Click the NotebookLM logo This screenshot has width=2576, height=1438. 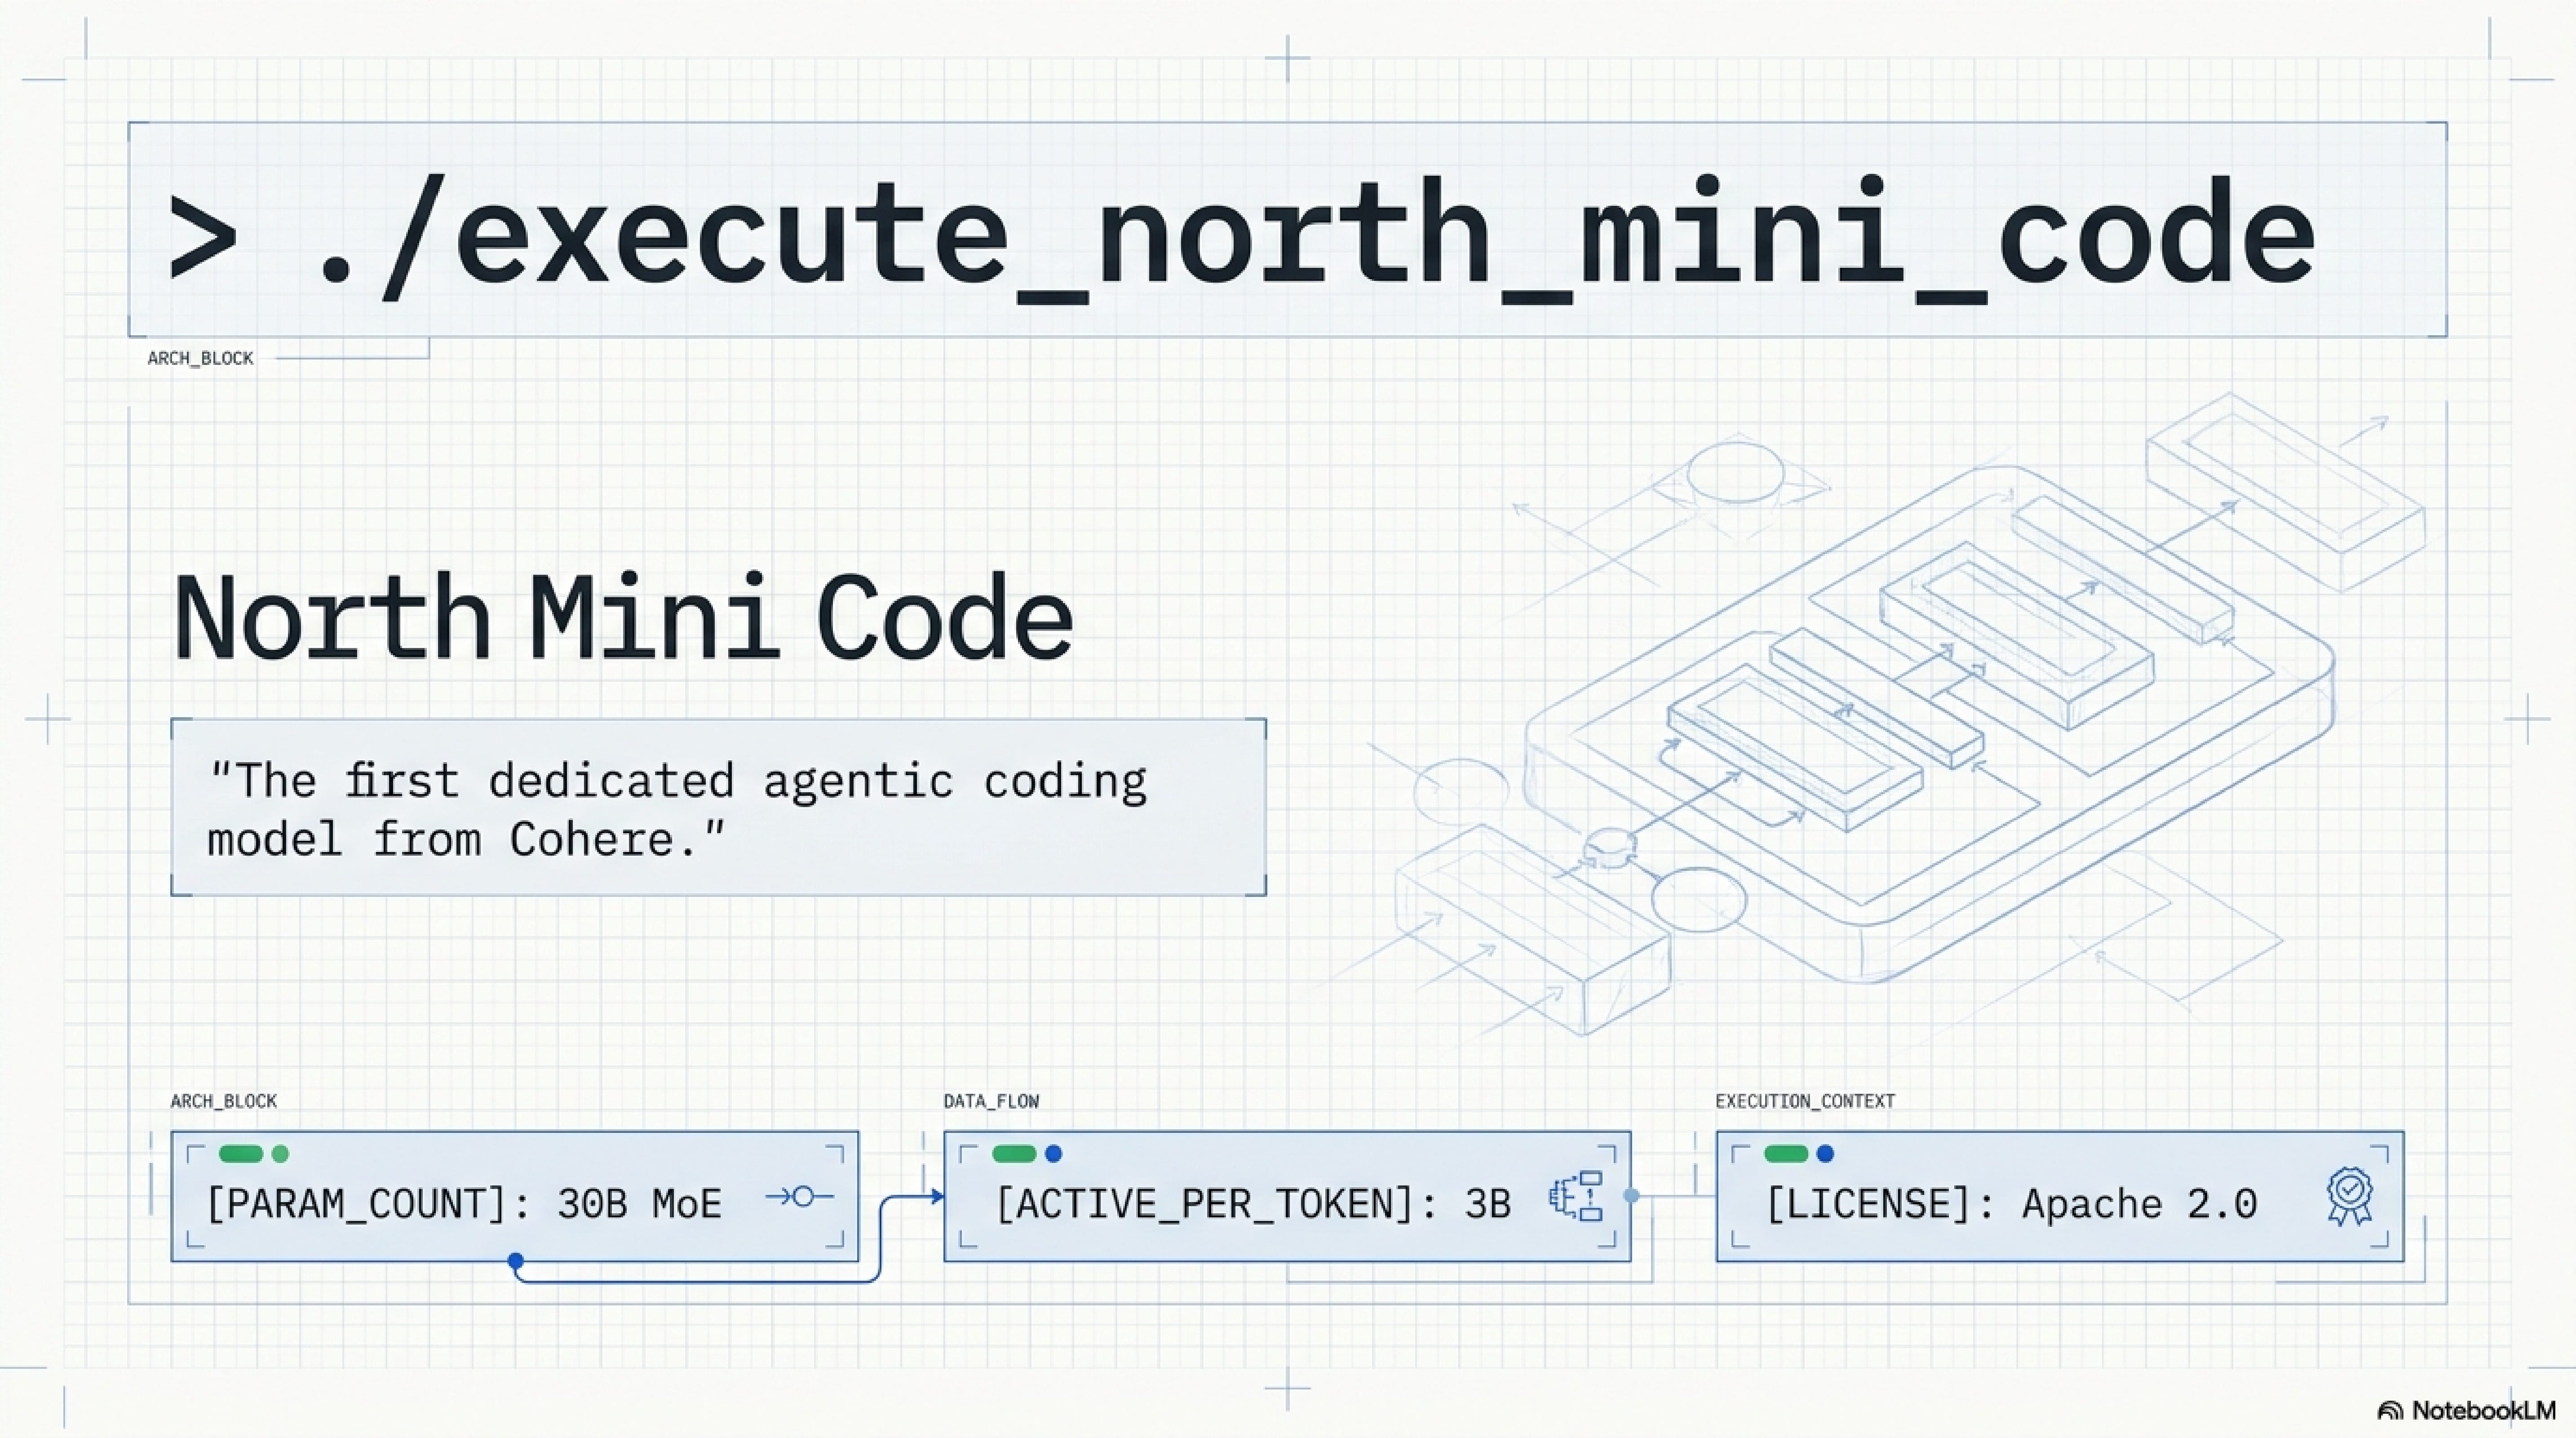pos(2466,1410)
